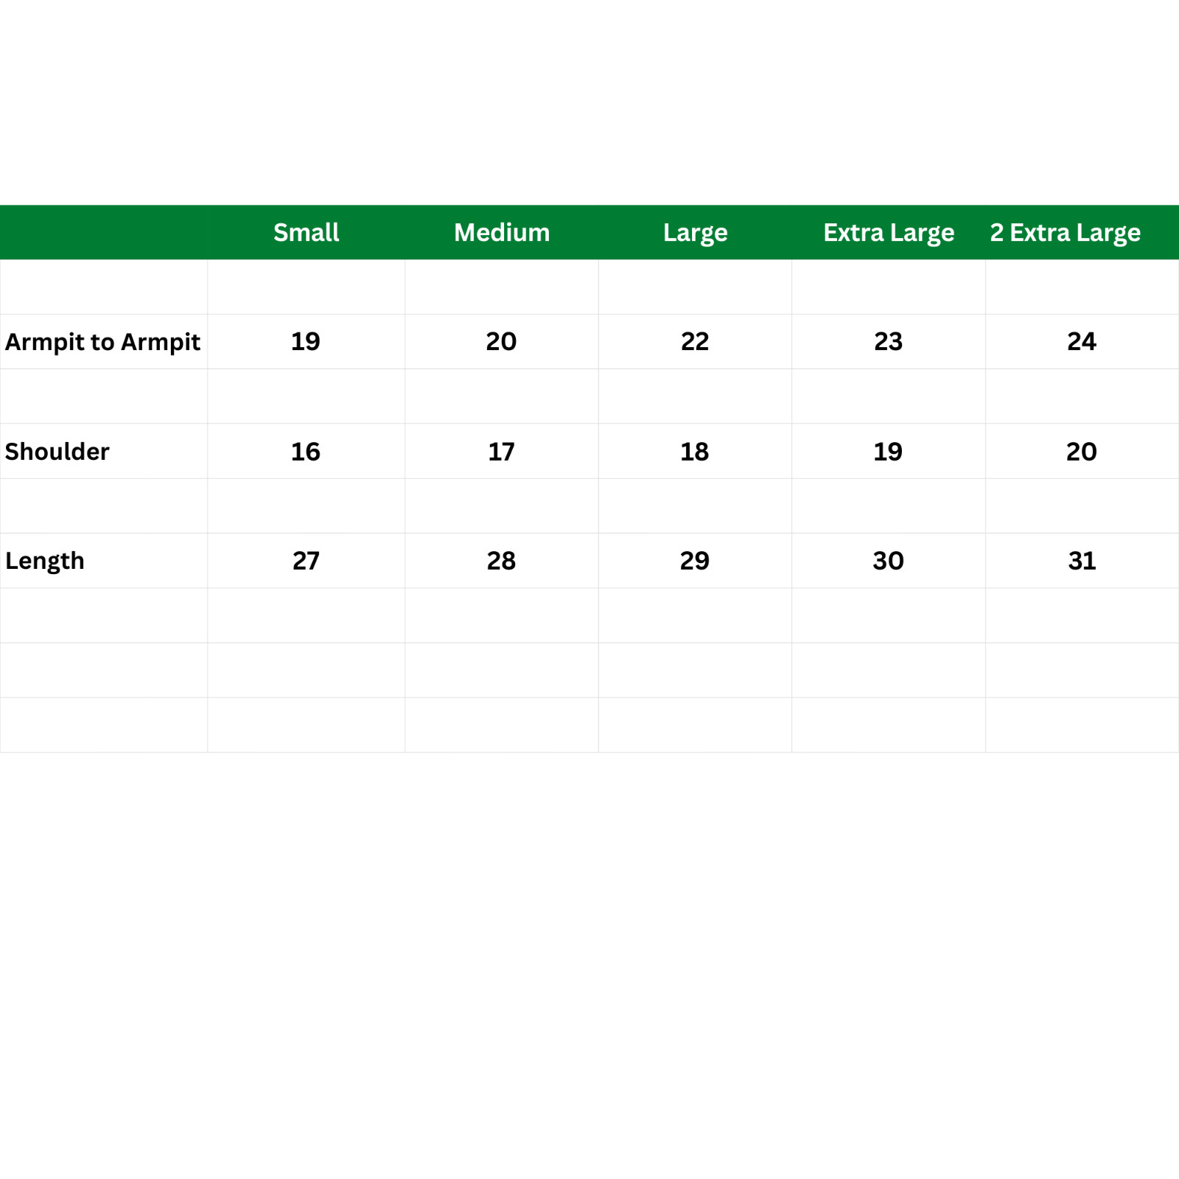Select Large shoulder value 18
Viewport: 1179px width, 1179px height.
[695, 451]
